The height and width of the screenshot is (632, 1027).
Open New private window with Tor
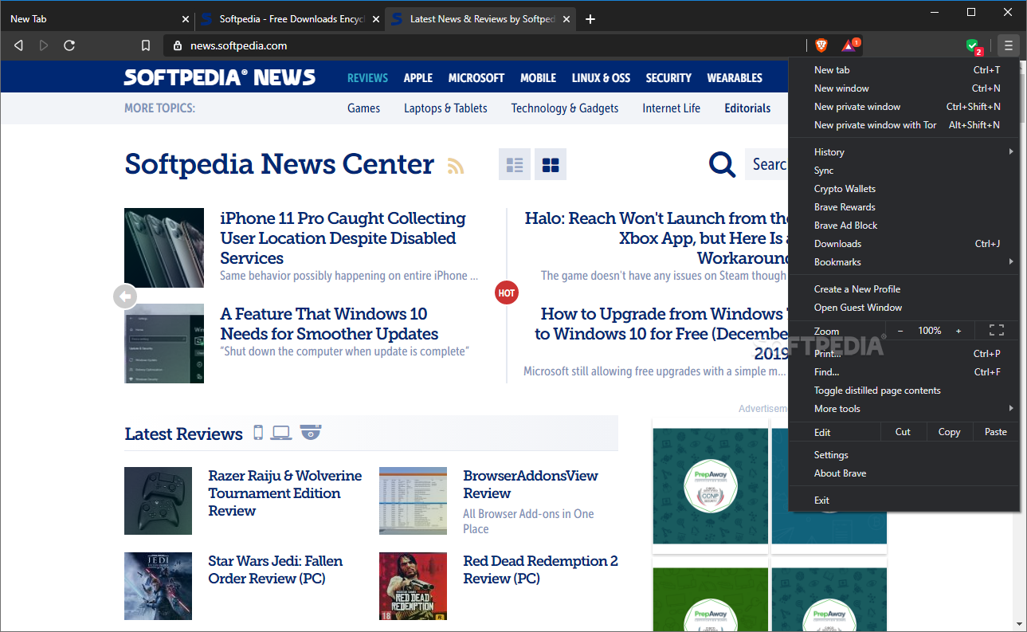click(904, 124)
